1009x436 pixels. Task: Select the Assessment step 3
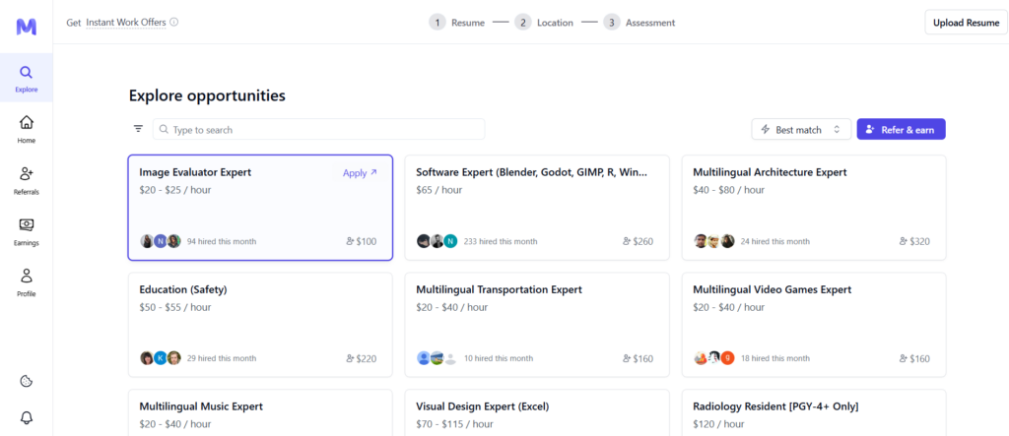coord(639,22)
